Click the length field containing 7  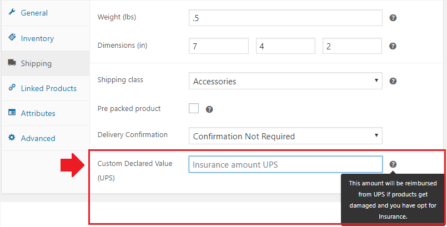[219, 46]
